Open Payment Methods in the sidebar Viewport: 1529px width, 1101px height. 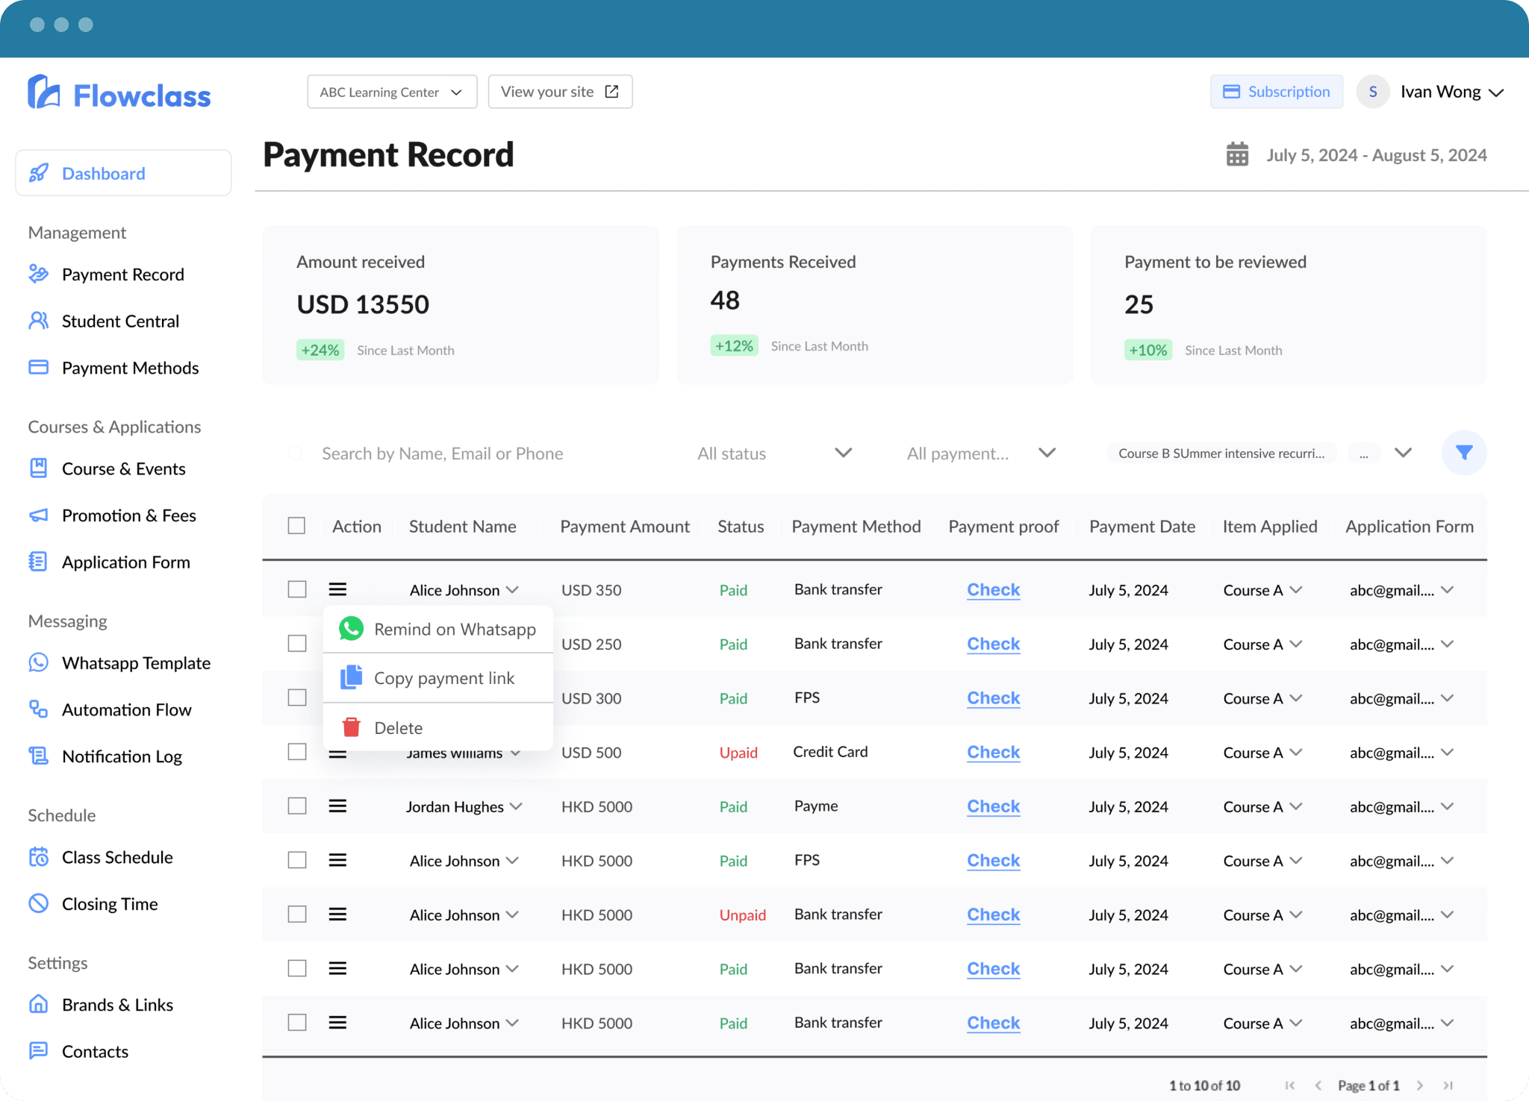(130, 368)
